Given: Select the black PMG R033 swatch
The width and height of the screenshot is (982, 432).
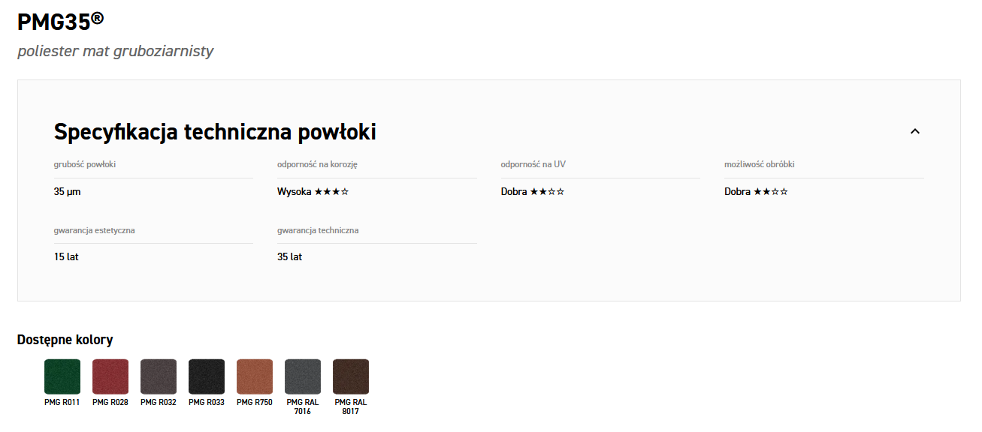Looking at the screenshot, I should tap(207, 376).
